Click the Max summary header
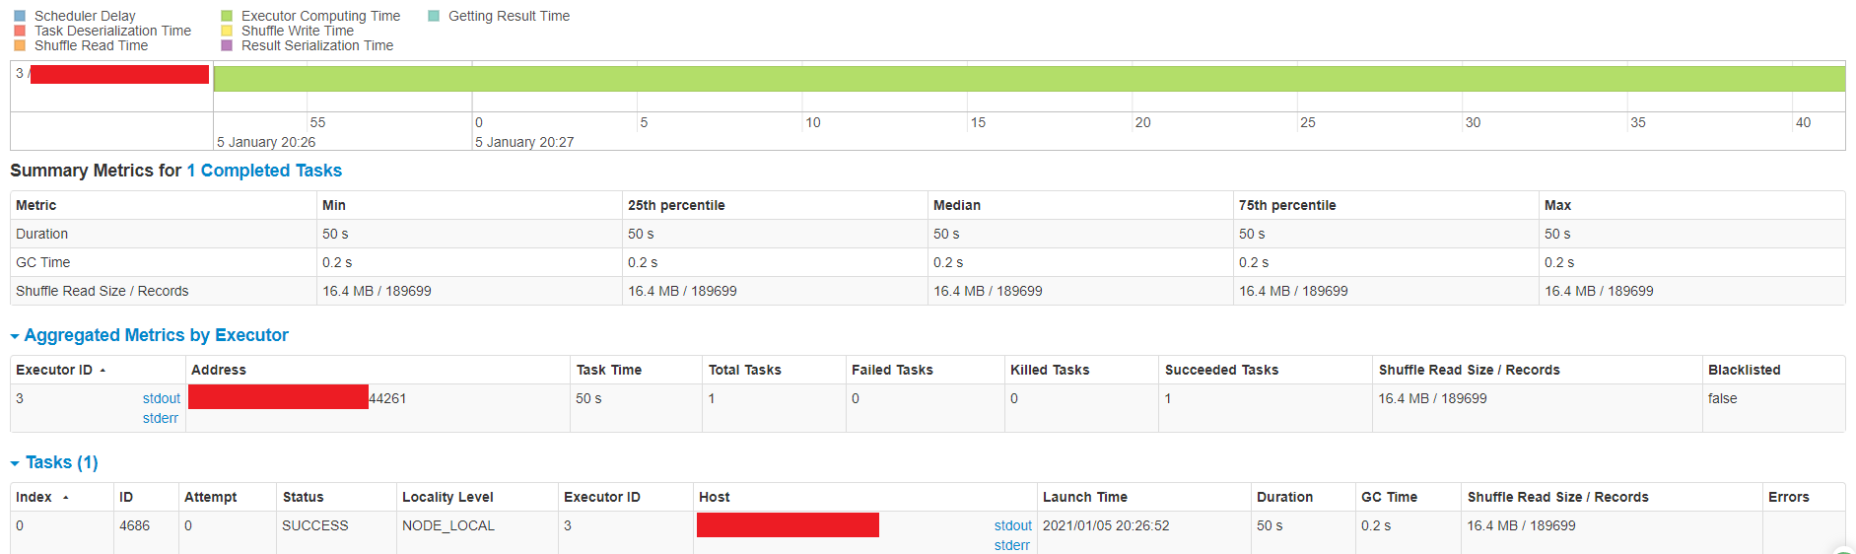The width and height of the screenshot is (1856, 554). pos(1557,205)
